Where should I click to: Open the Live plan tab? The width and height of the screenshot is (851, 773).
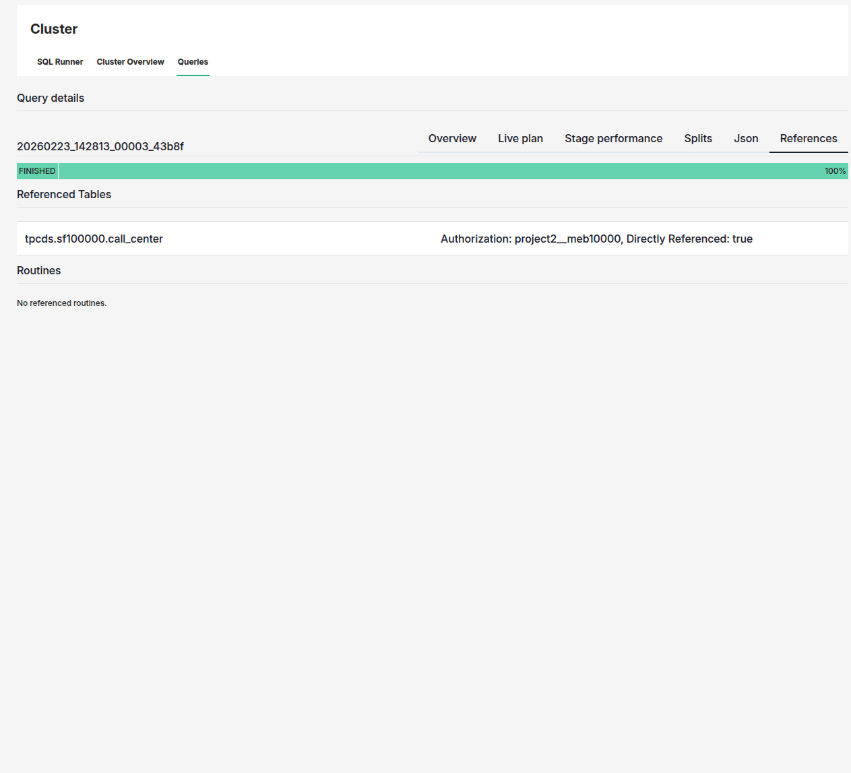click(x=520, y=139)
